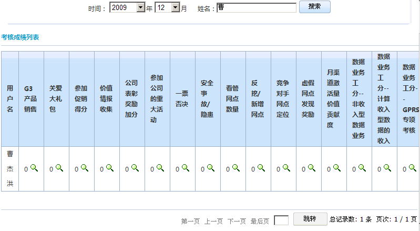Open magnifier in 一票否决 column
The image size is (420, 231).
pos(186,168)
